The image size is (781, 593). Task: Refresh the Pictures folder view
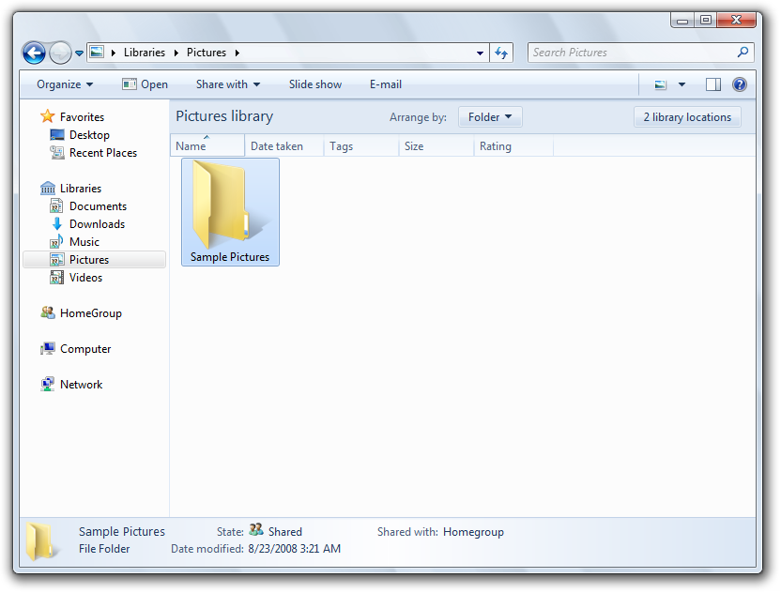tap(501, 53)
